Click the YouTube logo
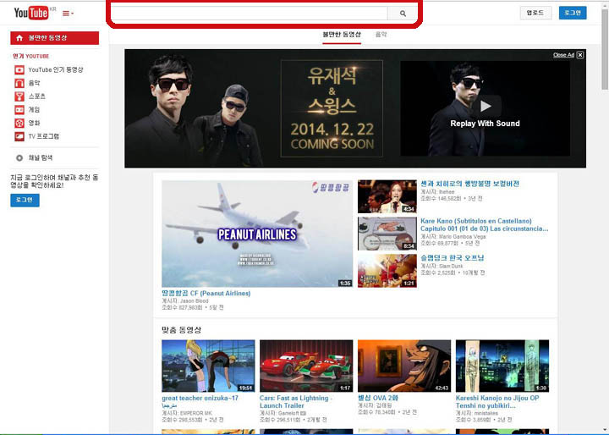Image resolution: width=609 pixels, height=435 pixels. [x=31, y=13]
